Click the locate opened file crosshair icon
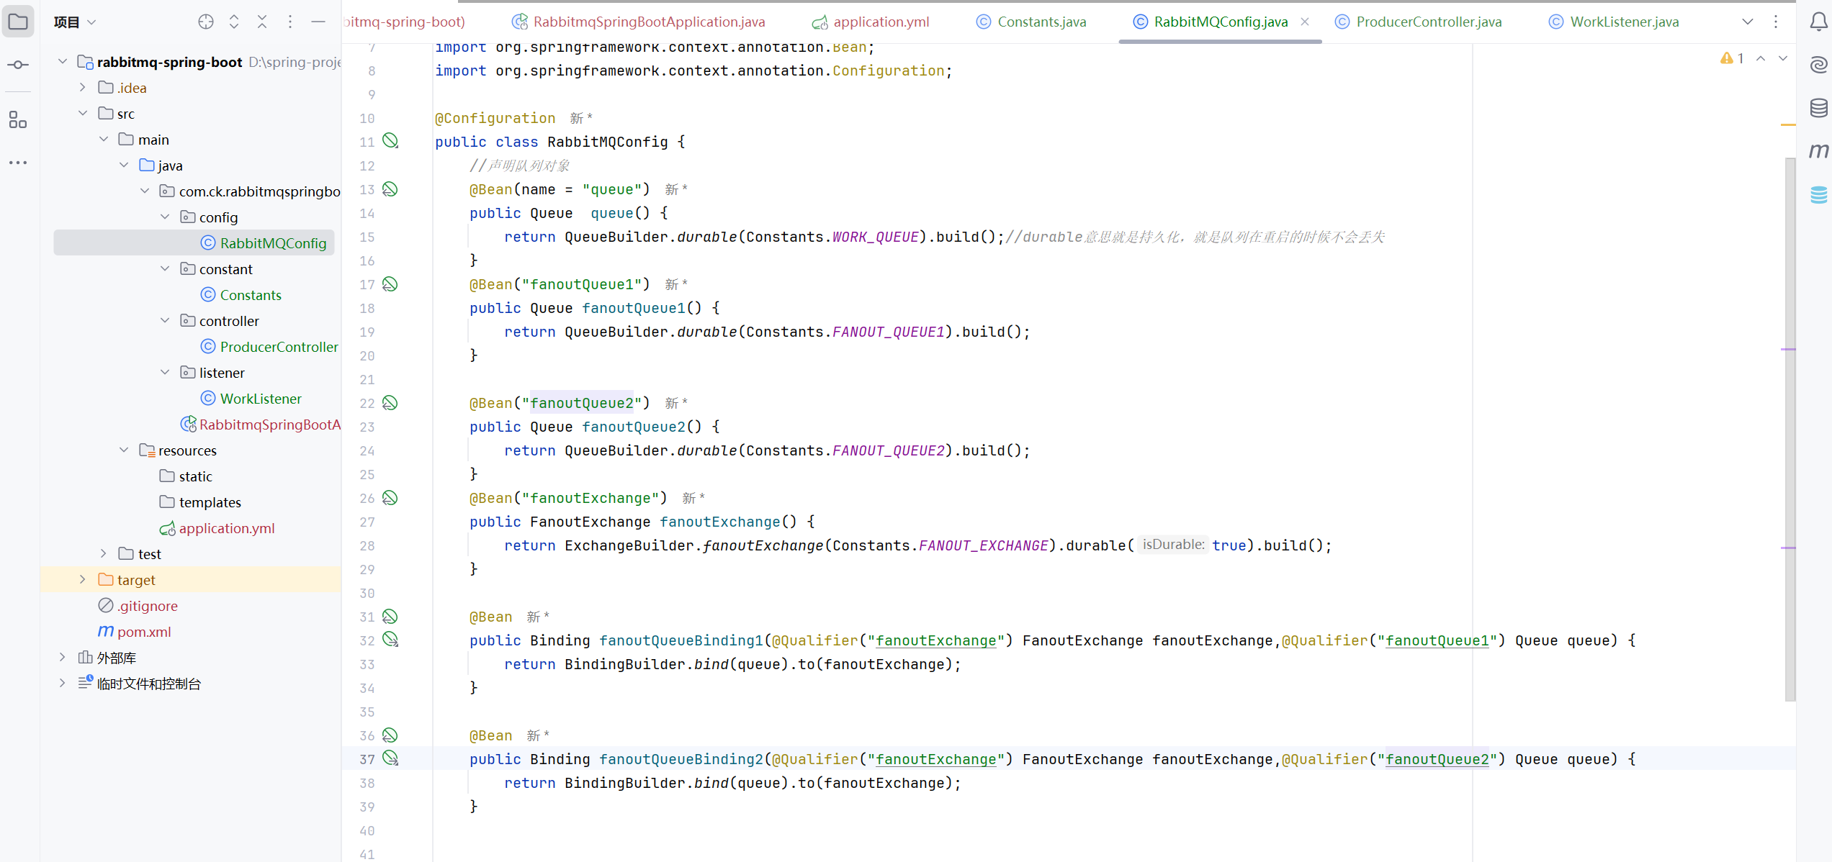This screenshot has width=1832, height=862. tap(206, 22)
